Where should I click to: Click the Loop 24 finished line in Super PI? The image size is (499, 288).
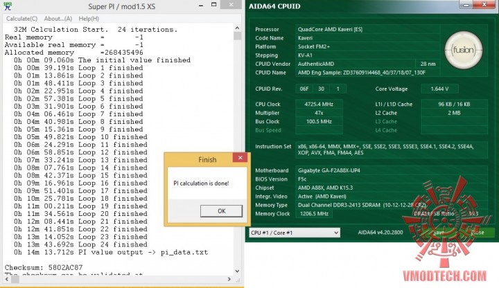(80, 244)
